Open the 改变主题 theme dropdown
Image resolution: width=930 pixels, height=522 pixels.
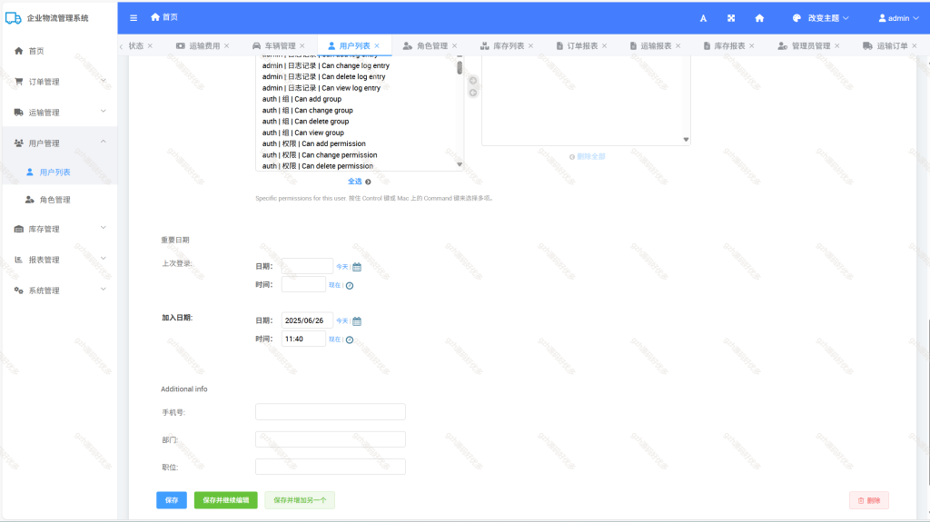(x=821, y=18)
